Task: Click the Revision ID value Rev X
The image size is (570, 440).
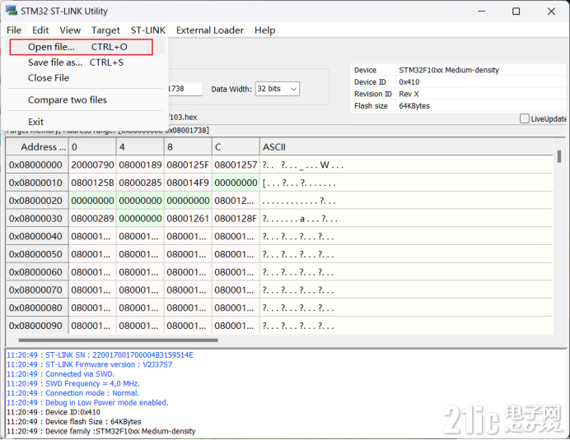Action: pyautogui.click(x=409, y=94)
